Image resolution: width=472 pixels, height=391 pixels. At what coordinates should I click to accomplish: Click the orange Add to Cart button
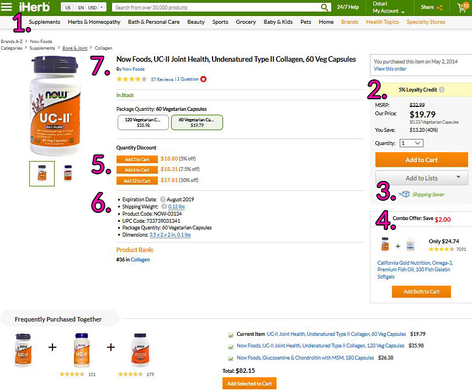point(421,160)
